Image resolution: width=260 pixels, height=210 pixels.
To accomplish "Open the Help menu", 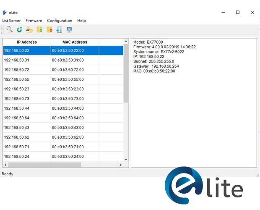I will point(82,21).
